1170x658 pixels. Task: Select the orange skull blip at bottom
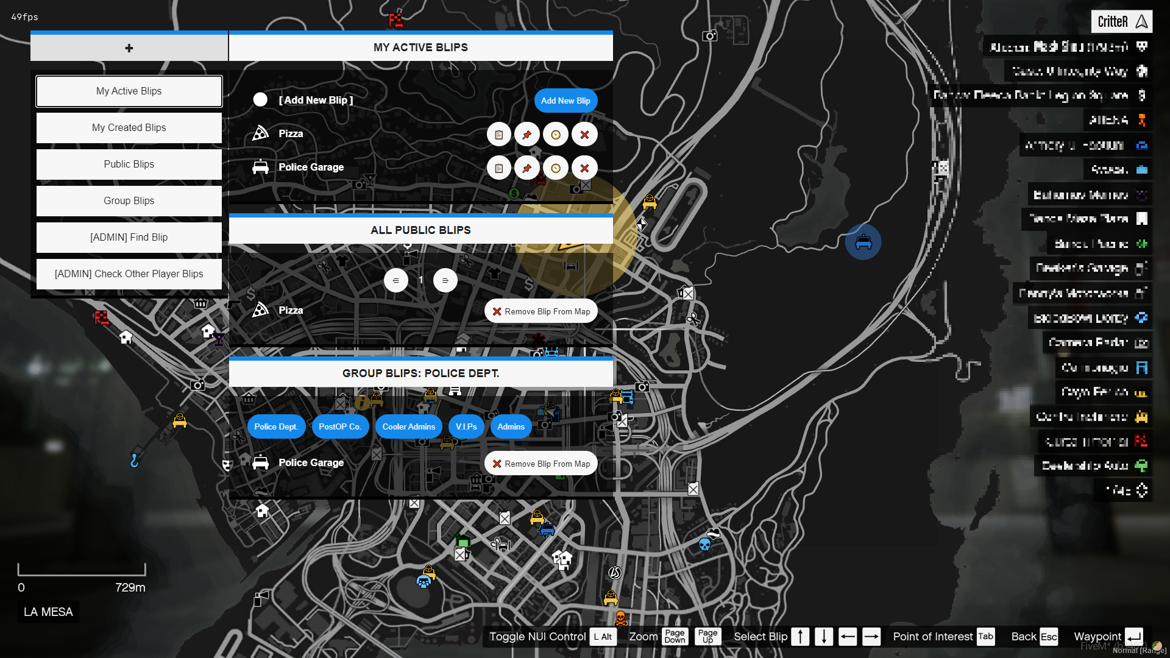tap(620, 618)
